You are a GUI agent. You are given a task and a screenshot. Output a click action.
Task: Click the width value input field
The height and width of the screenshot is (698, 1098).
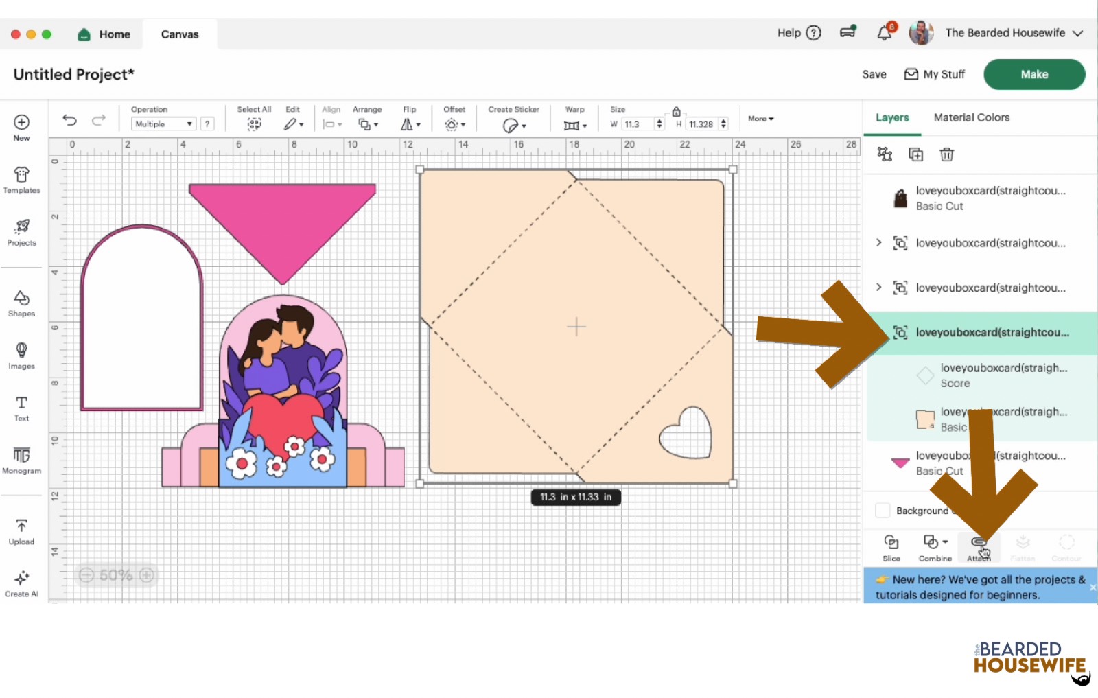point(638,124)
